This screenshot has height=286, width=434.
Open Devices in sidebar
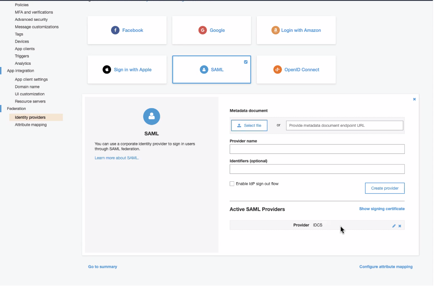[x=22, y=41]
